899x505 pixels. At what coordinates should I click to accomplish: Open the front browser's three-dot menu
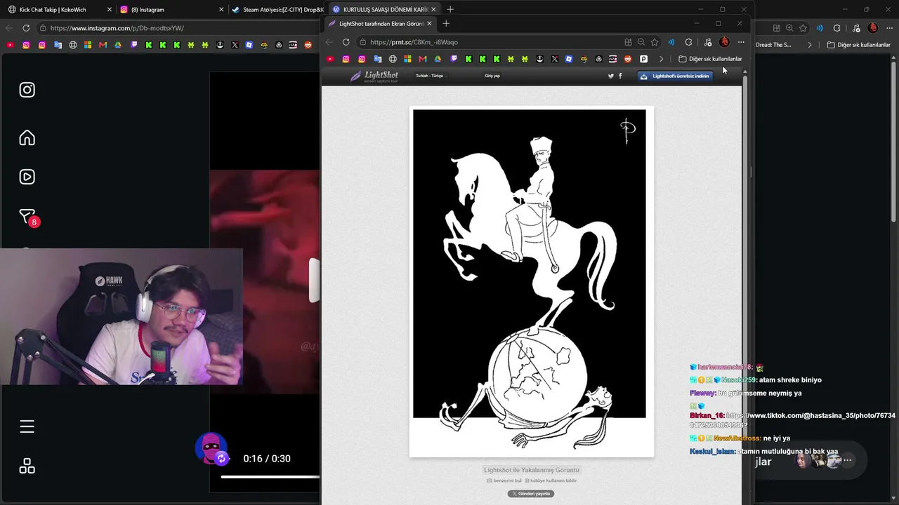tap(741, 42)
